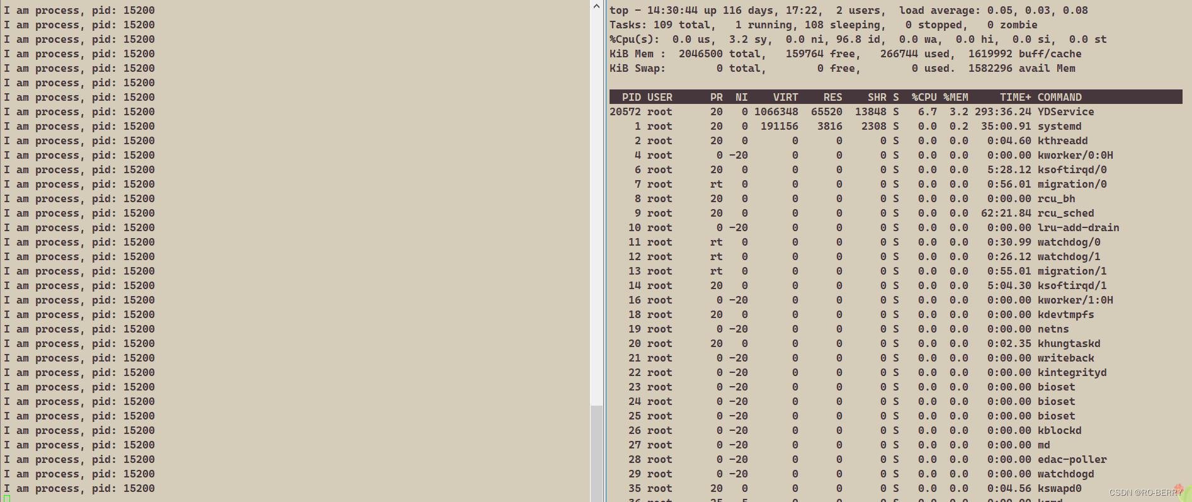Click the watchdog/0 command
Viewport: 1192px width, 502px height.
(1069, 242)
